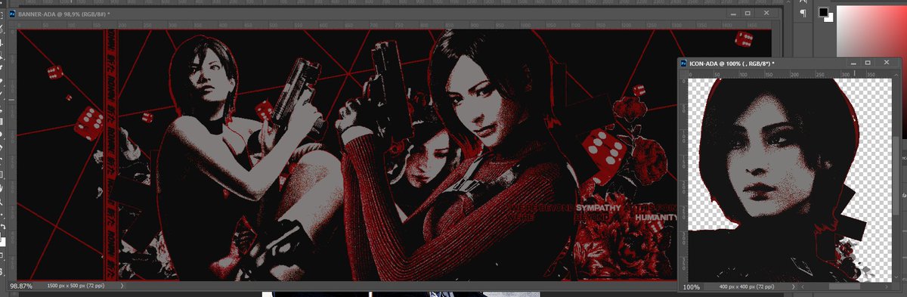Close the ICON-ADA document window
The height and width of the screenshot is (297, 907).
point(887,63)
